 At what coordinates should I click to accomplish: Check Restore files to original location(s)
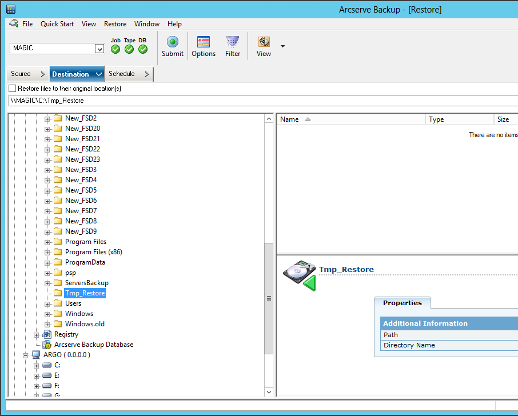pos(12,89)
